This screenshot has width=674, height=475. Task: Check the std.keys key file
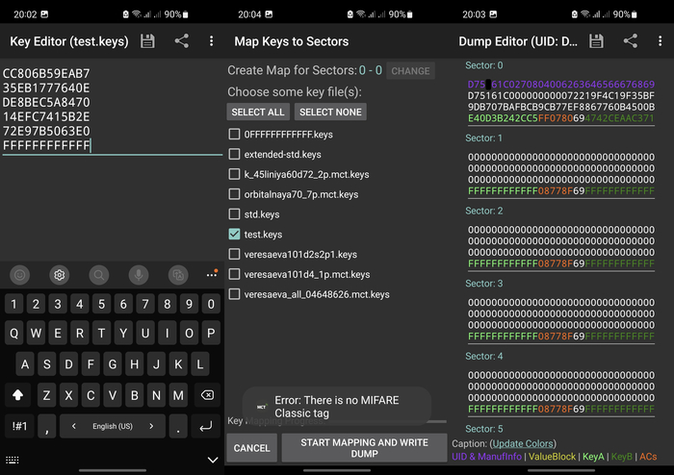[x=235, y=214]
